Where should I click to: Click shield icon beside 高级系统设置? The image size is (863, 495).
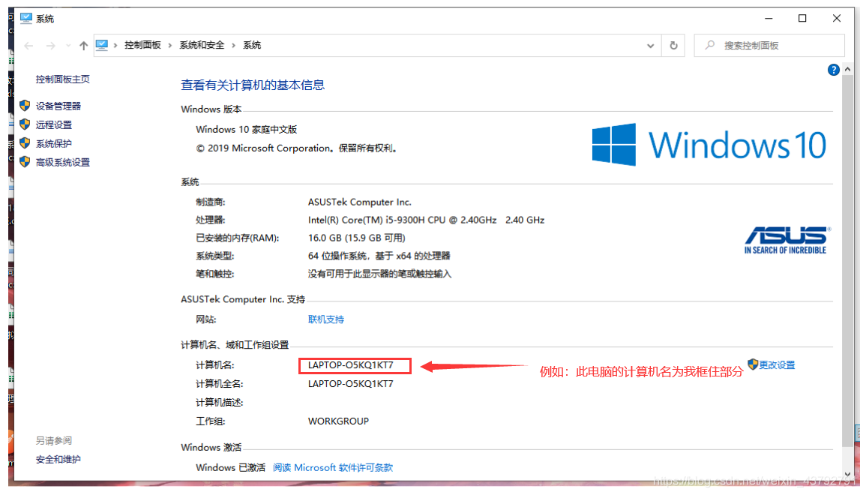point(25,161)
